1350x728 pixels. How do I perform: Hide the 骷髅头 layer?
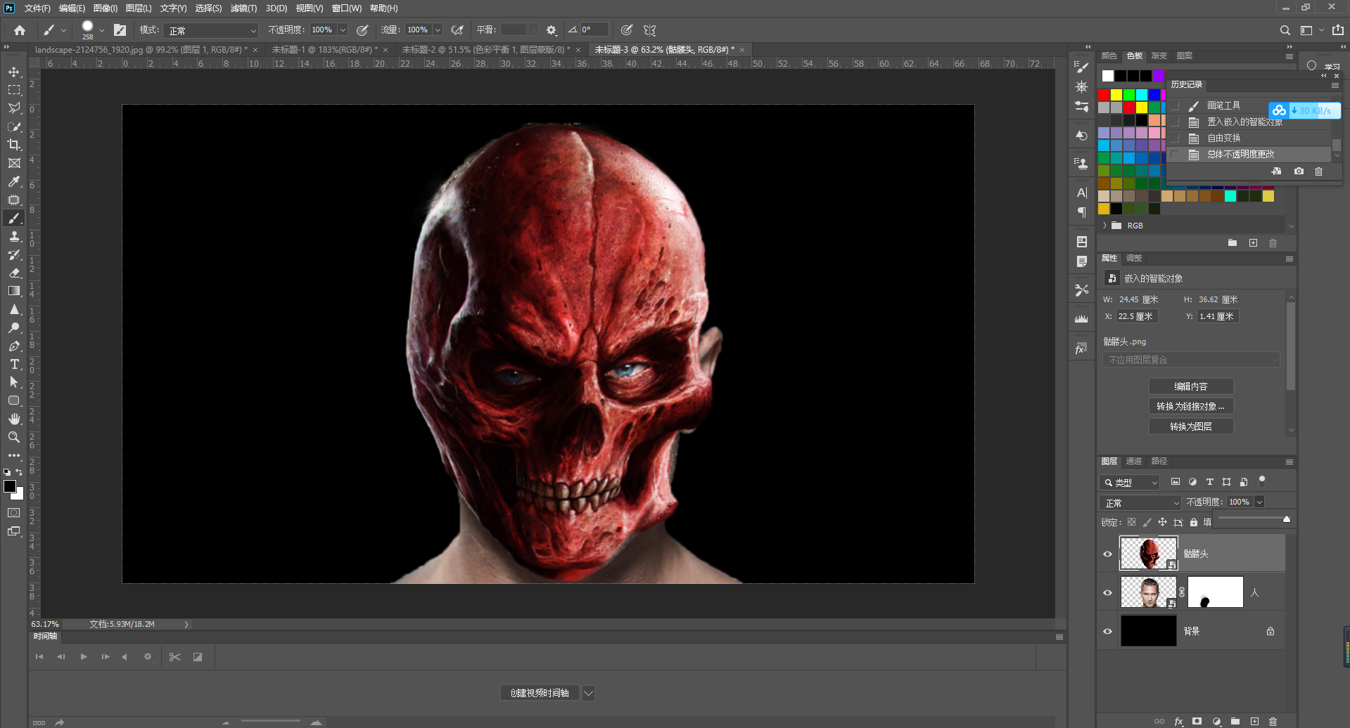tap(1107, 554)
